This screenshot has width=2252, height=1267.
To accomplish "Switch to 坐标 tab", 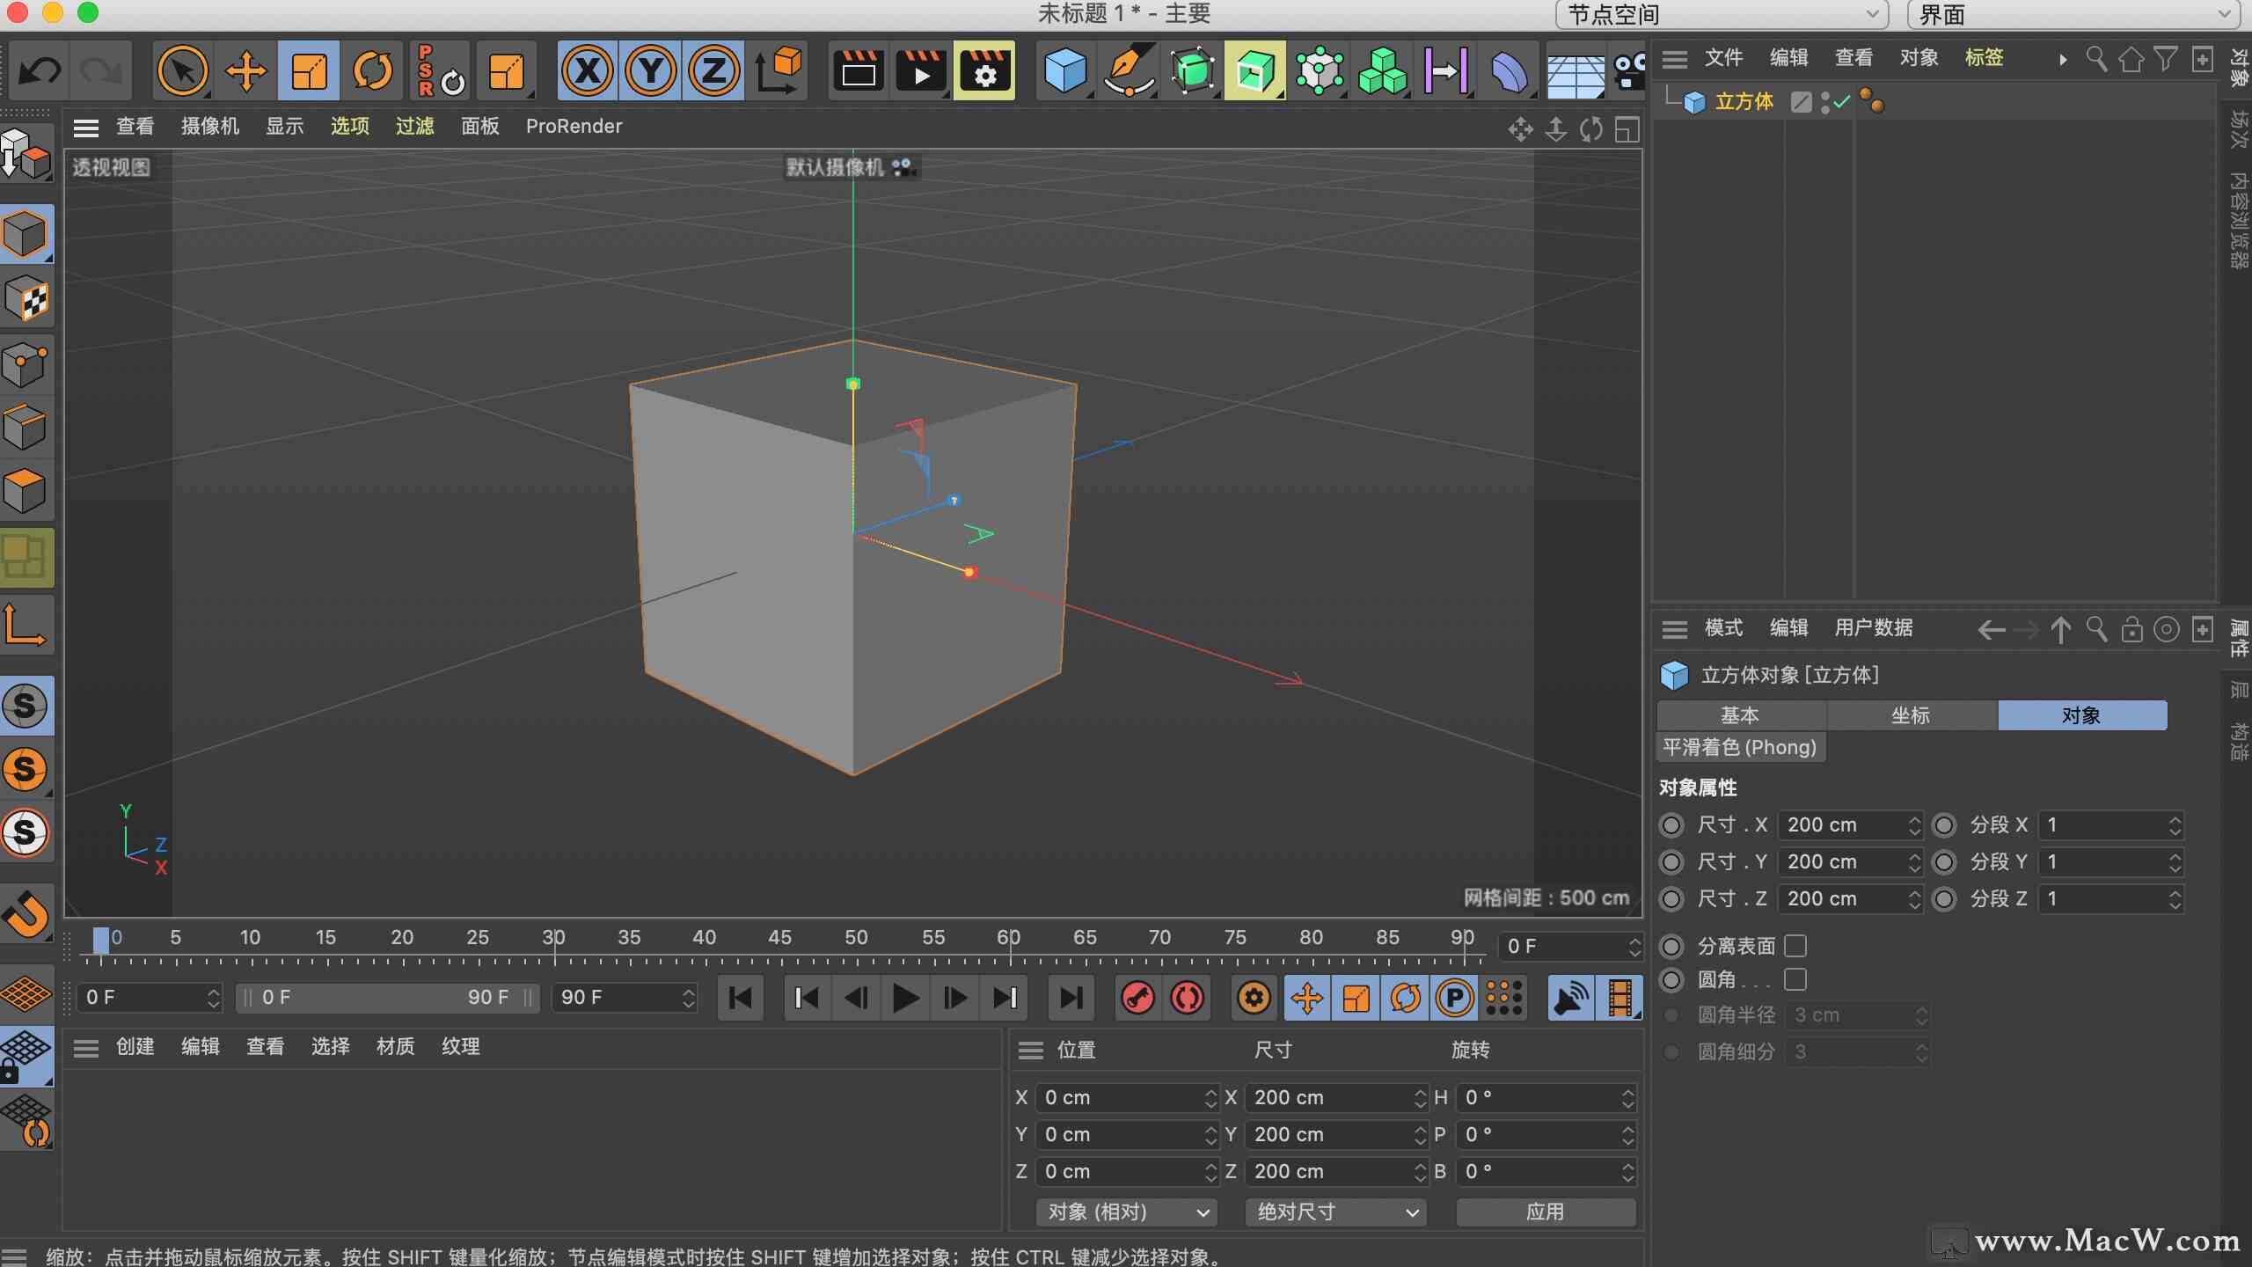I will click(x=1911, y=715).
